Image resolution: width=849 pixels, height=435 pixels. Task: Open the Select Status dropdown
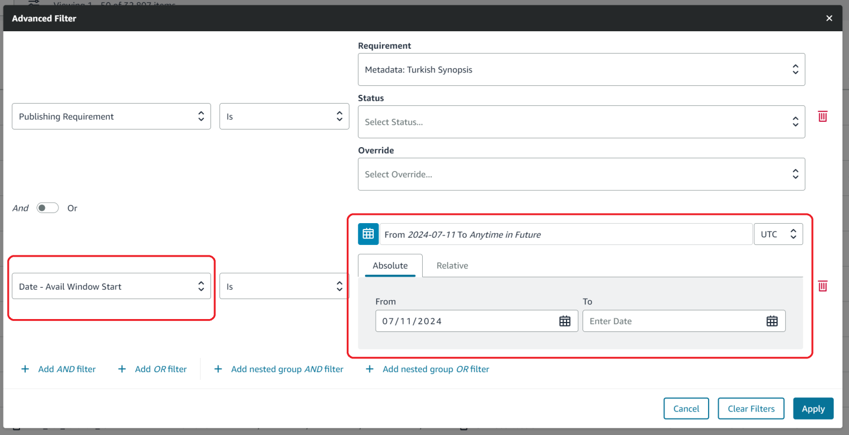click(x=581, y=122)
